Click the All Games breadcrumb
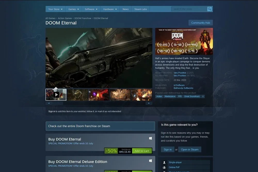This screenshot has height=172, width=258. coord(50,18)
